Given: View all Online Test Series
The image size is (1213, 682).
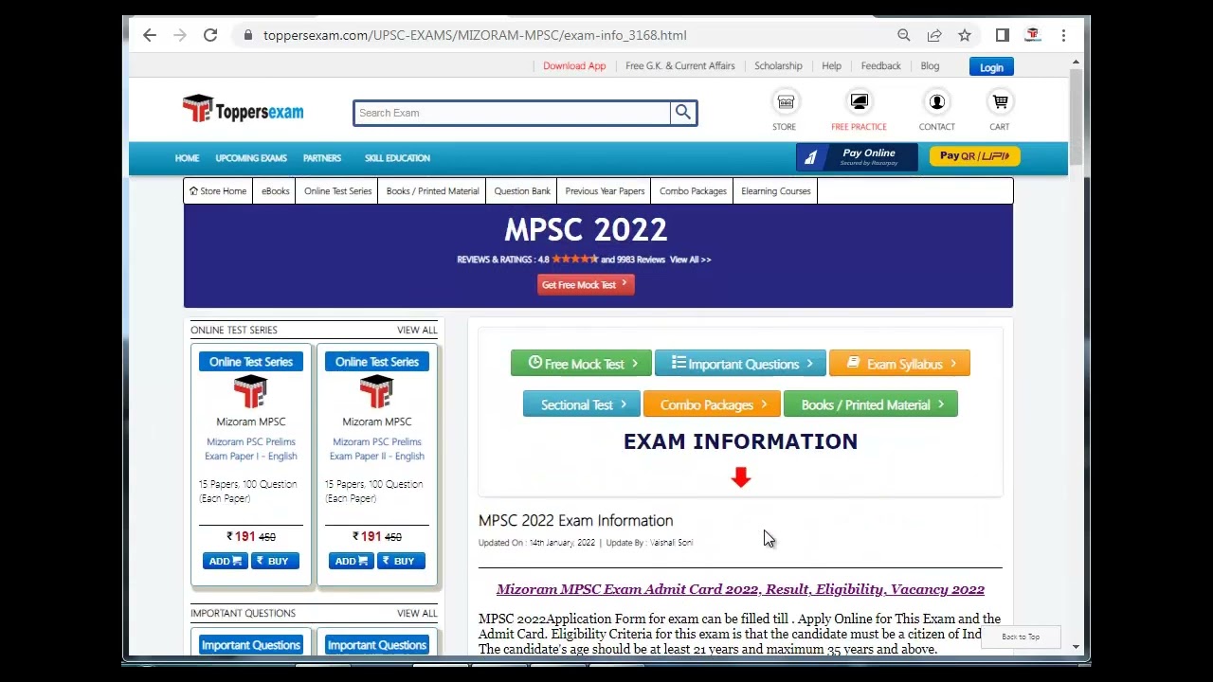Looking at the screenshot, I should [x=417, y=331].
